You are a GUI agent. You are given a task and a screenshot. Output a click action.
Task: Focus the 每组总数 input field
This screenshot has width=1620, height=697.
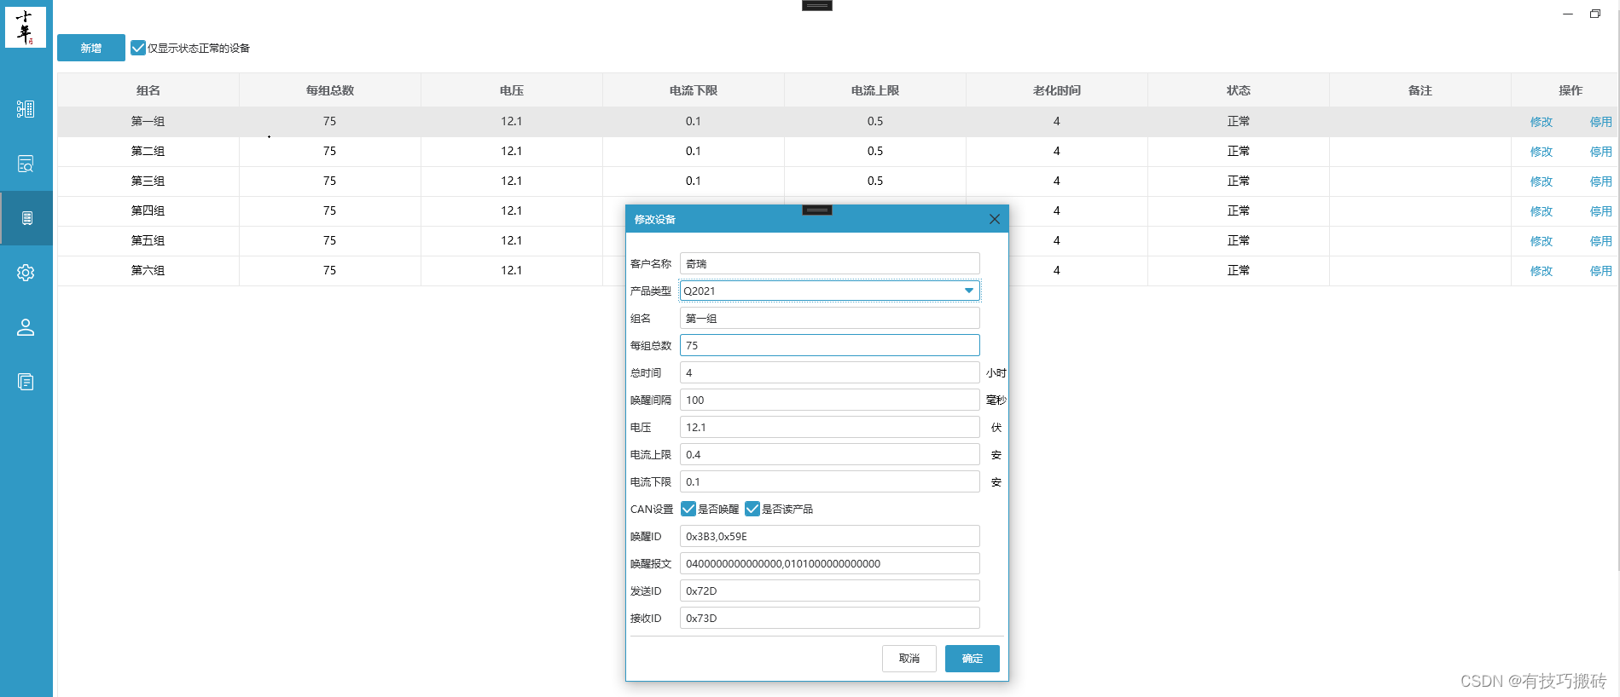(x=830, y=345)
